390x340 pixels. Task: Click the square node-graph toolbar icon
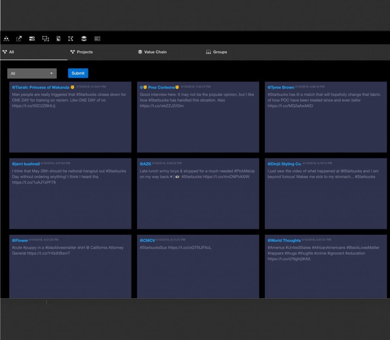click(x=70, y=38)
